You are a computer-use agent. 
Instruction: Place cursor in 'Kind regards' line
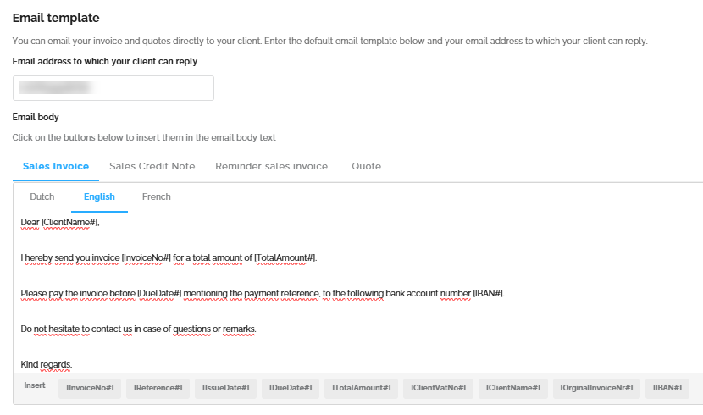[47, 364]
